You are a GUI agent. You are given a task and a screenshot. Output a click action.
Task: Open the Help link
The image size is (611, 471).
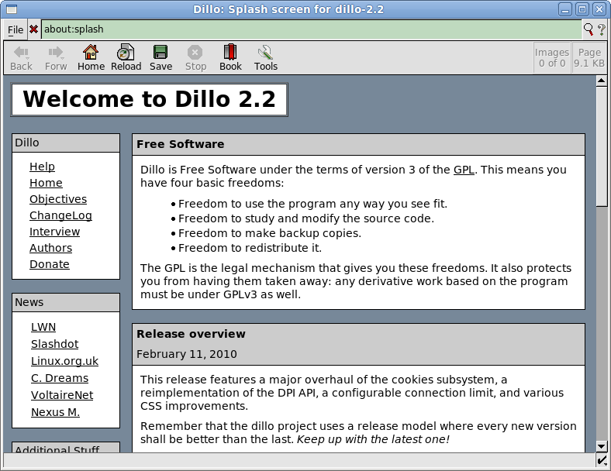point(42,167)
